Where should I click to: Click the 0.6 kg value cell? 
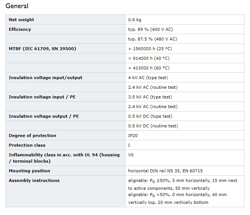point(135,20)
